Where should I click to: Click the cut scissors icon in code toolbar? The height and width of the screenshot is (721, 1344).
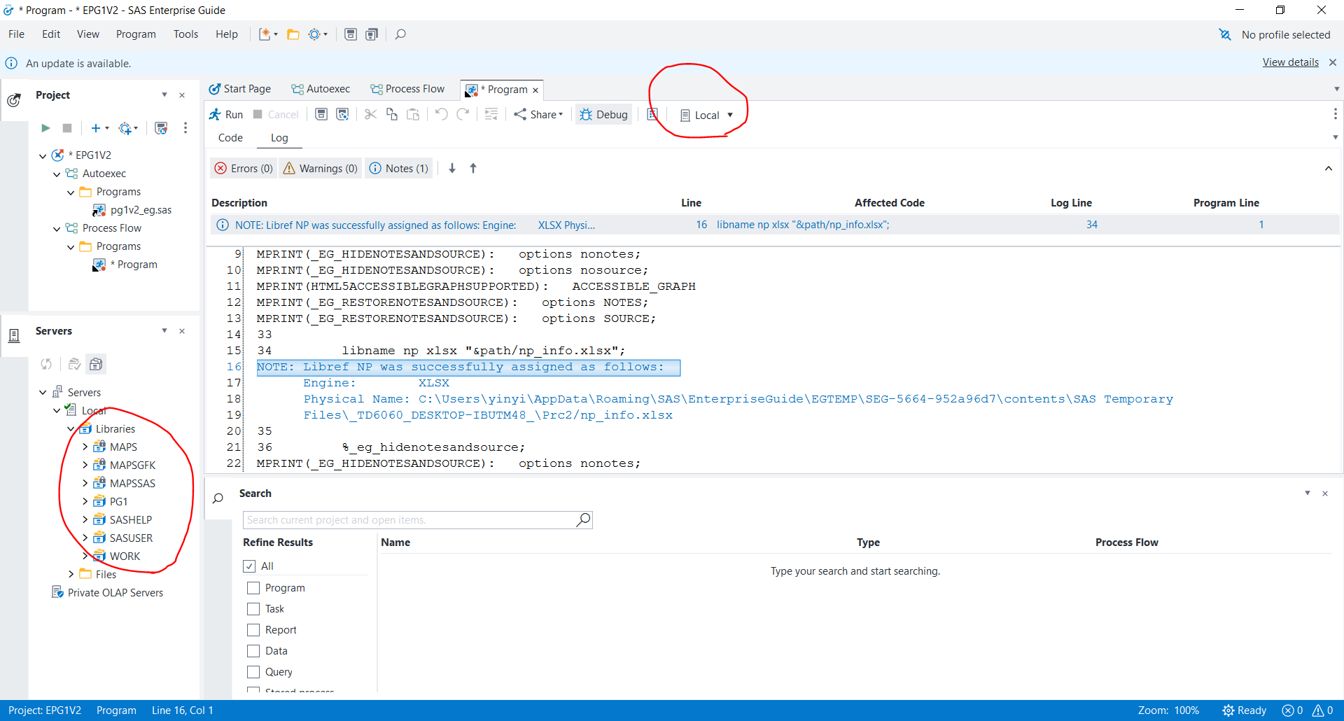[370, 114]
